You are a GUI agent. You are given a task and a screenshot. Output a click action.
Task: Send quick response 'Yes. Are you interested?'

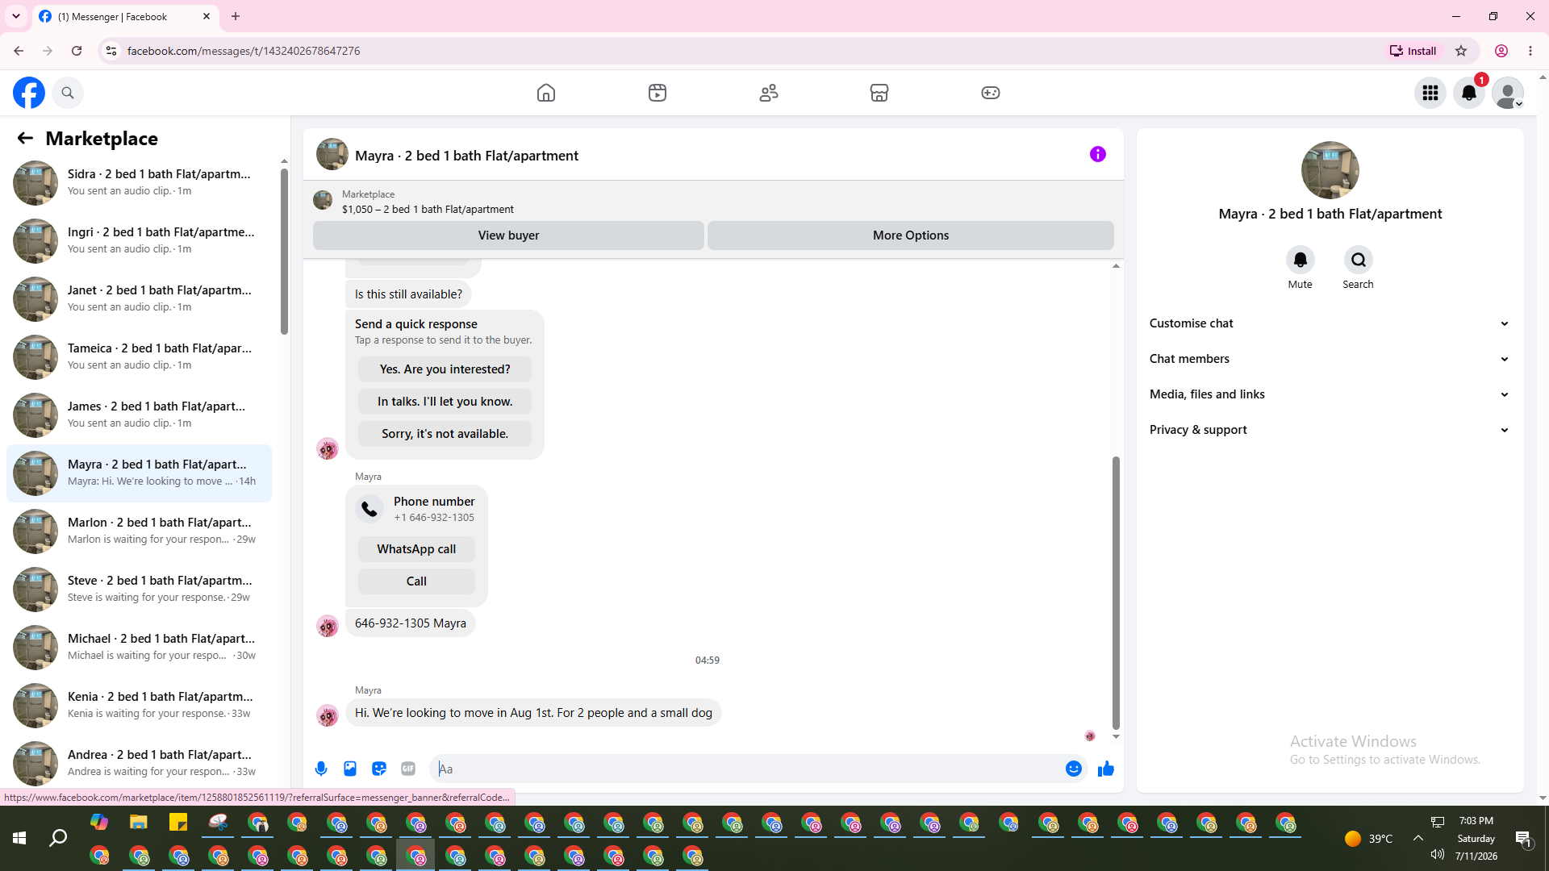[445, 369]
